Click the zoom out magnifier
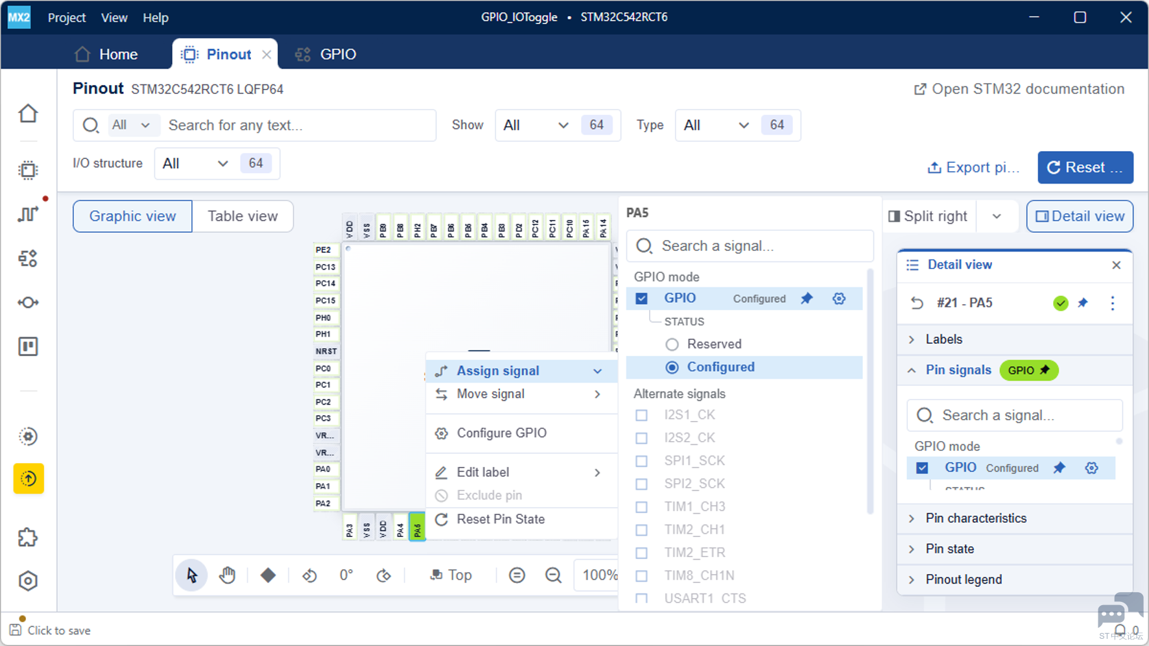Viewport: 1149px width, 646px height. point(553,575)
